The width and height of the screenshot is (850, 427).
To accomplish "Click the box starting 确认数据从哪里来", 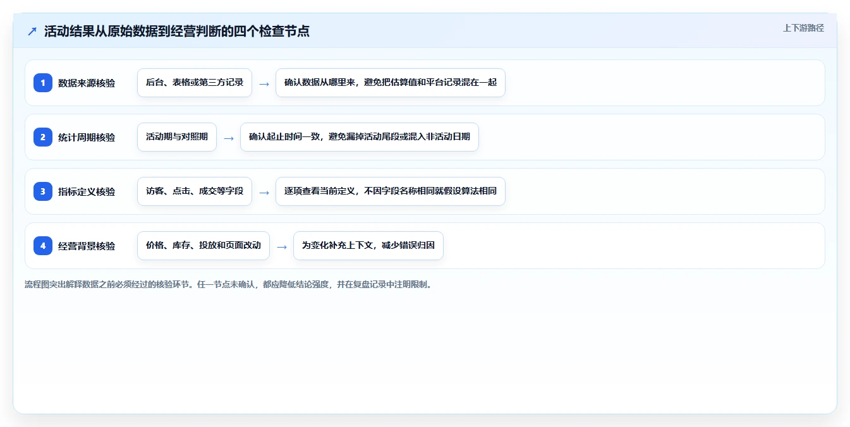I will pos(391,83).
